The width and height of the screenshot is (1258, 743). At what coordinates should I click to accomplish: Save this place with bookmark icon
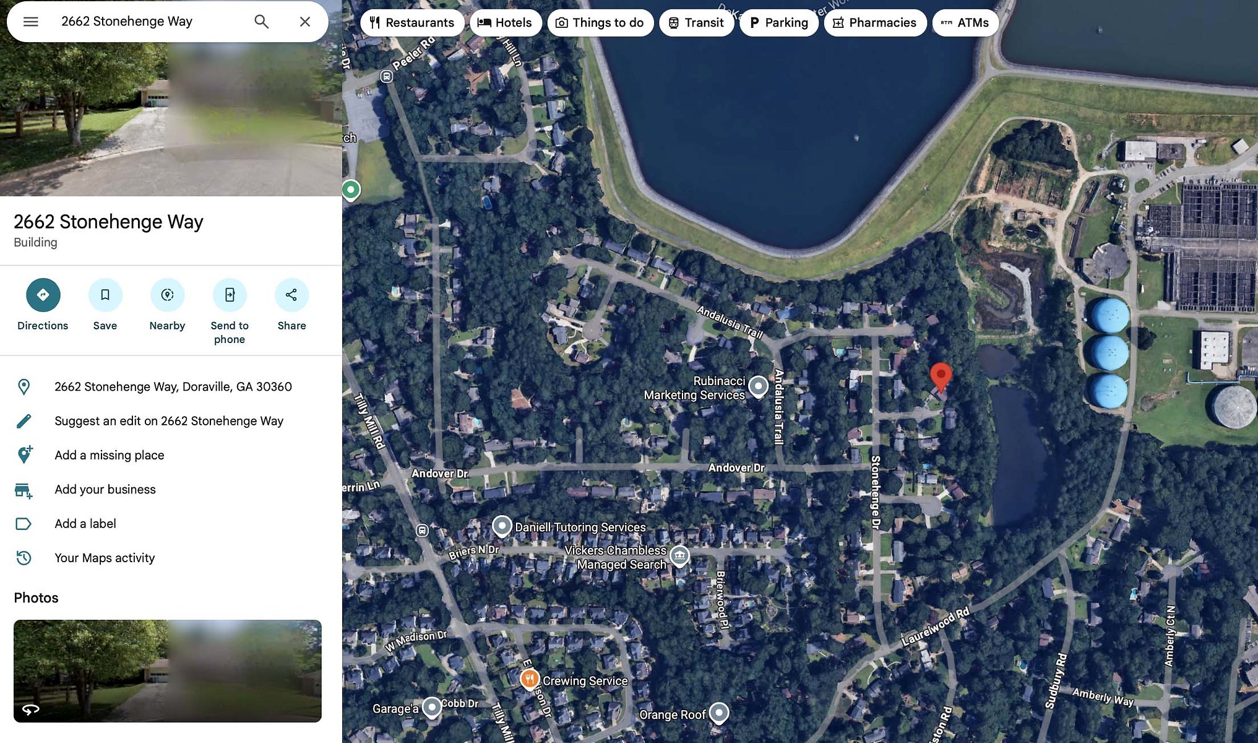(105, 295)
